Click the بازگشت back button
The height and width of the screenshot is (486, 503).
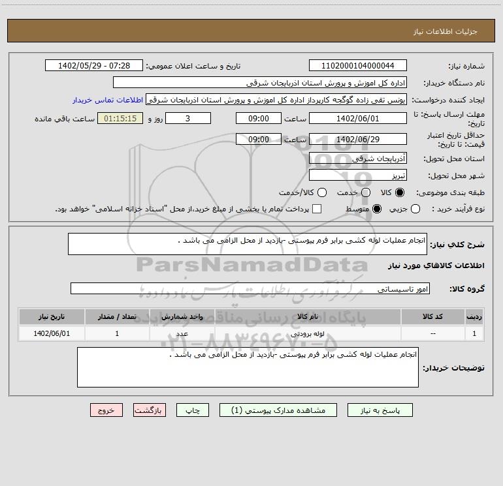[x=150, y=410]
